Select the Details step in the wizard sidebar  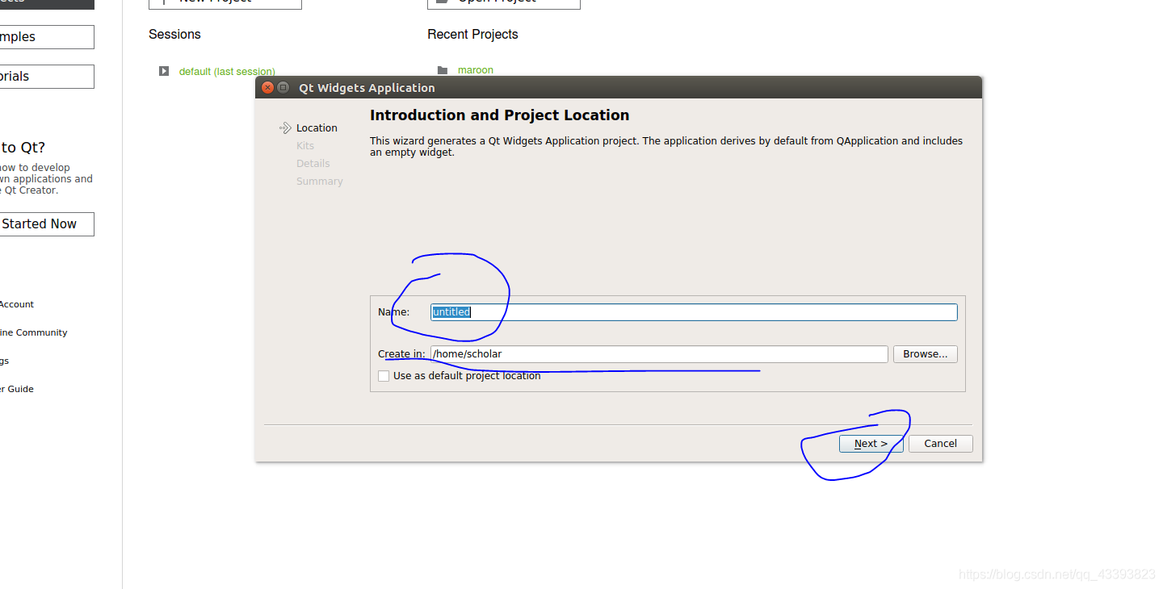313,164
